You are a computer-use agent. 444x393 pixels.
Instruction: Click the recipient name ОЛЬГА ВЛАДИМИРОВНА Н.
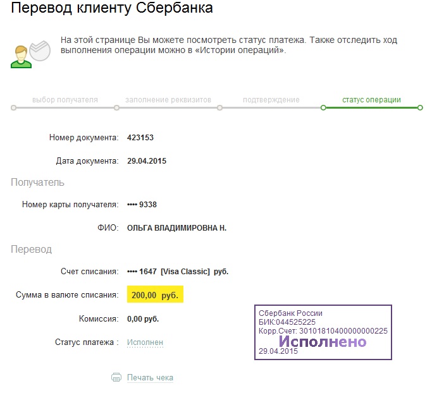click(176, 228)
